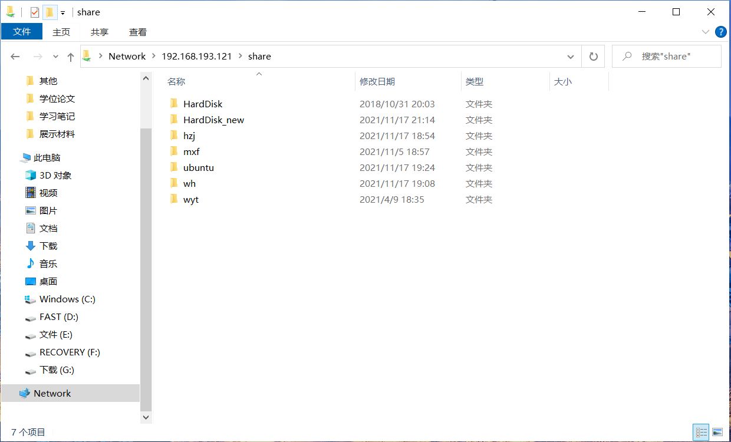
Task: Open 下载 (G:) drive
Action: click(57, 370)
